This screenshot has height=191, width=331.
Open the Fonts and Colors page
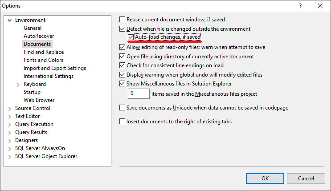click(x=43, y=60)
